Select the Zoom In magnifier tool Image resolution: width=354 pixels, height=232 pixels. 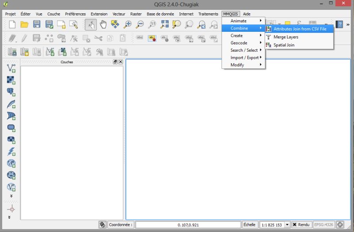tap(127, 24)
